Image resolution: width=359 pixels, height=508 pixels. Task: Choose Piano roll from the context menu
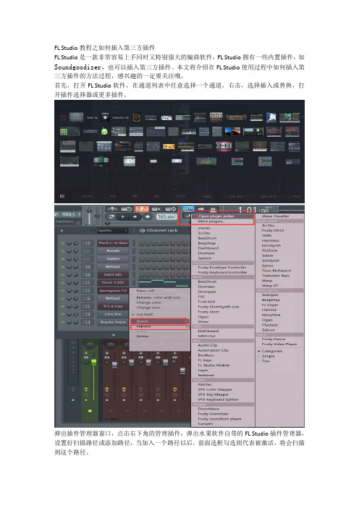pyautogui.click(x=145, y=291)
